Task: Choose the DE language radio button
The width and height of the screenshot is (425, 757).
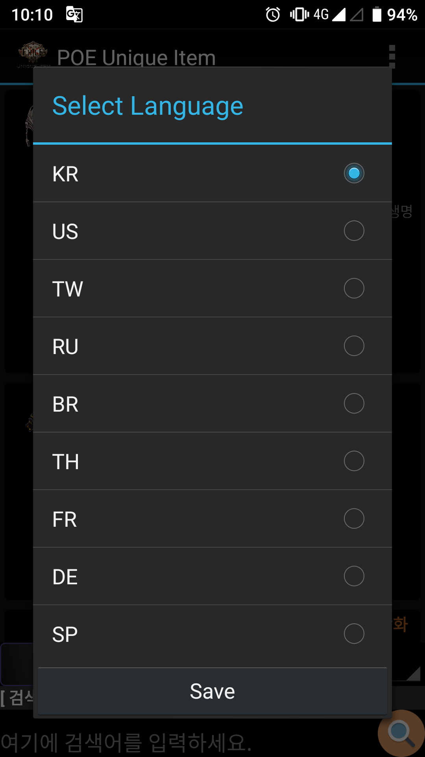Action: 354,576
